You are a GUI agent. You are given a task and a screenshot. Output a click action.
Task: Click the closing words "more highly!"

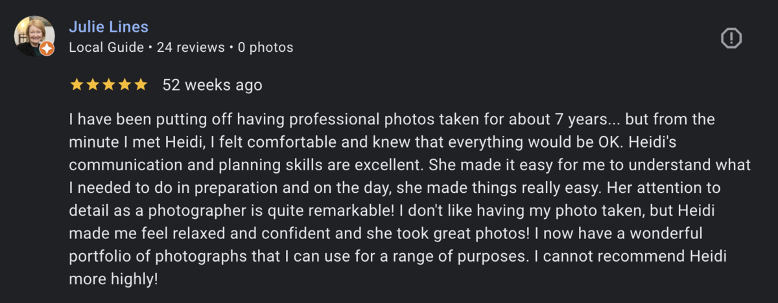point(113,280)
